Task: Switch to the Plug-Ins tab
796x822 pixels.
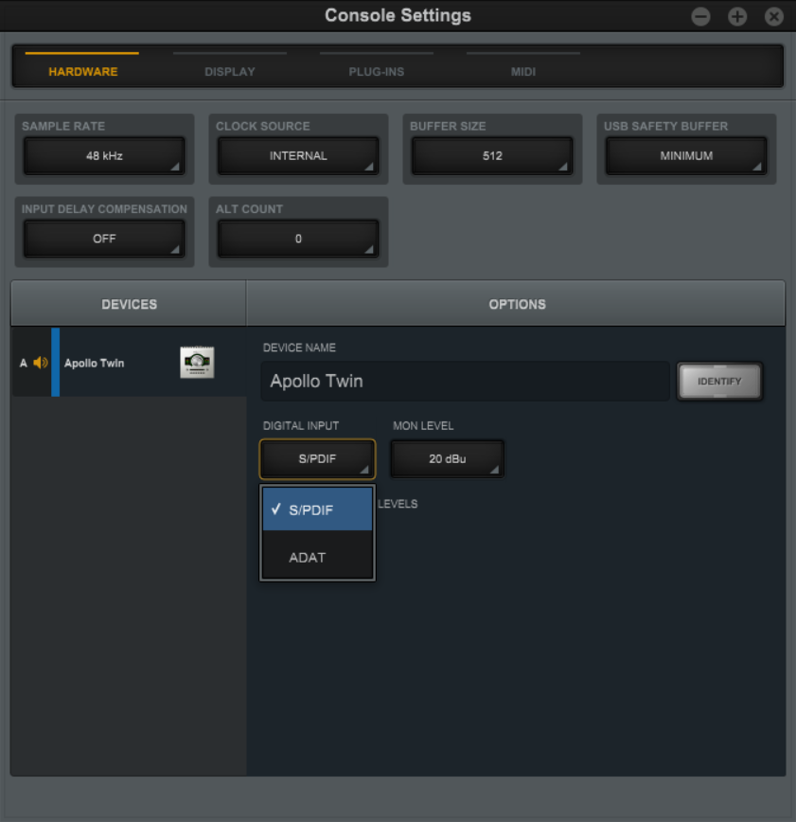Action: pyautogui.click(x=376, y=71)
